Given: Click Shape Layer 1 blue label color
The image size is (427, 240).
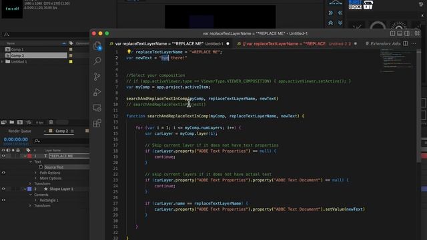Looking at the screenshot, I should [x=29, y=189].
